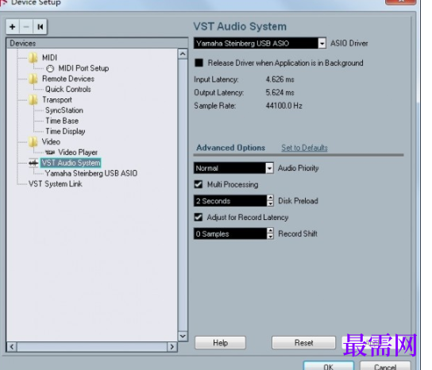Select VST Audio System tree item

pyautogui.click(x=71, y=163)
